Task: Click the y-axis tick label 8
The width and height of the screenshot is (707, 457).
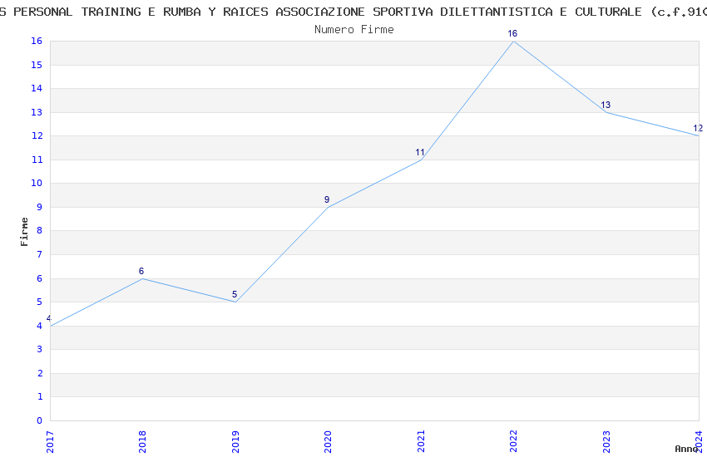Action: click(40, 230)
